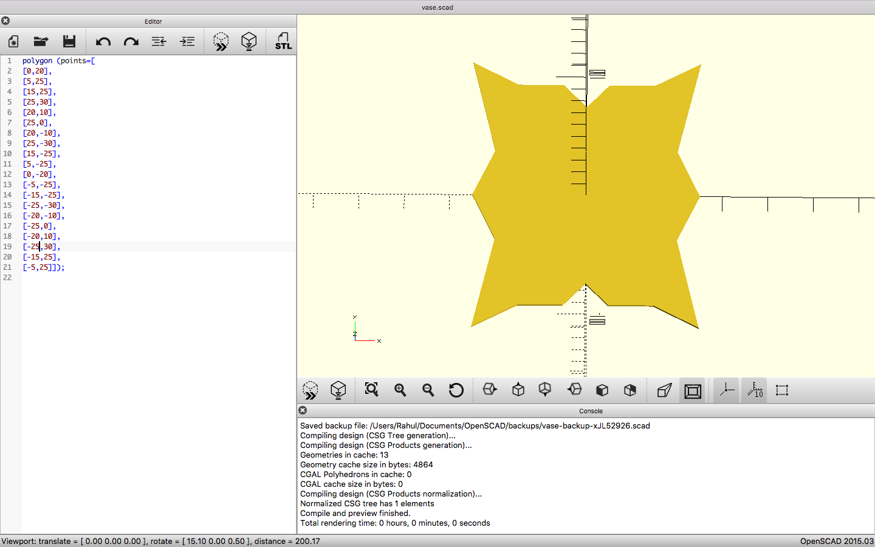Toggle the show axes button
The width and height of the screenshot is (875, 547).
(x=727, y=390)
